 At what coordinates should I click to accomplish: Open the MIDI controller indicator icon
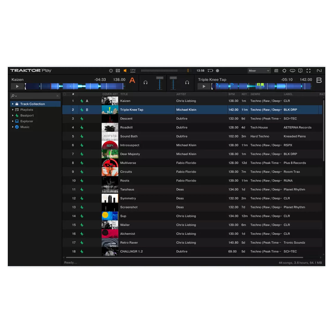click(111, 71)
